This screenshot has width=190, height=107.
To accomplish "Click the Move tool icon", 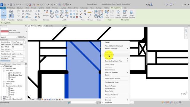I will pos(52,16).
